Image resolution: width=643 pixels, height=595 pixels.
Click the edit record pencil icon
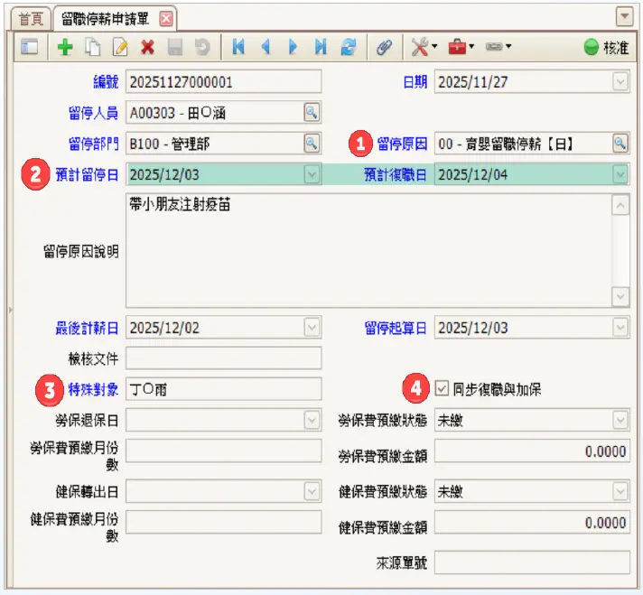[x=119, y=48]
